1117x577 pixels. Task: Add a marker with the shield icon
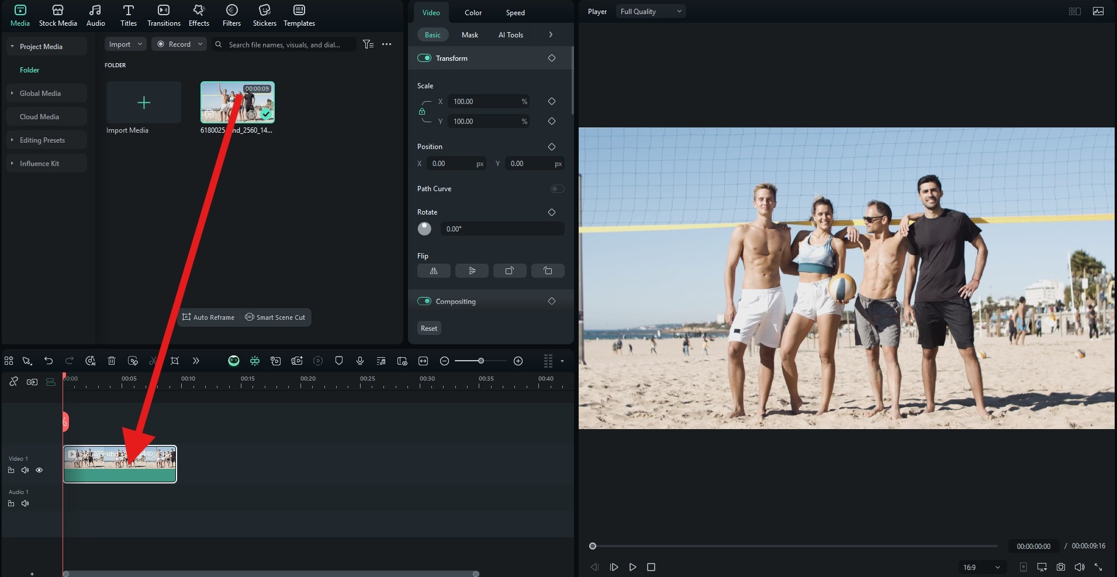tap(339, 361)
